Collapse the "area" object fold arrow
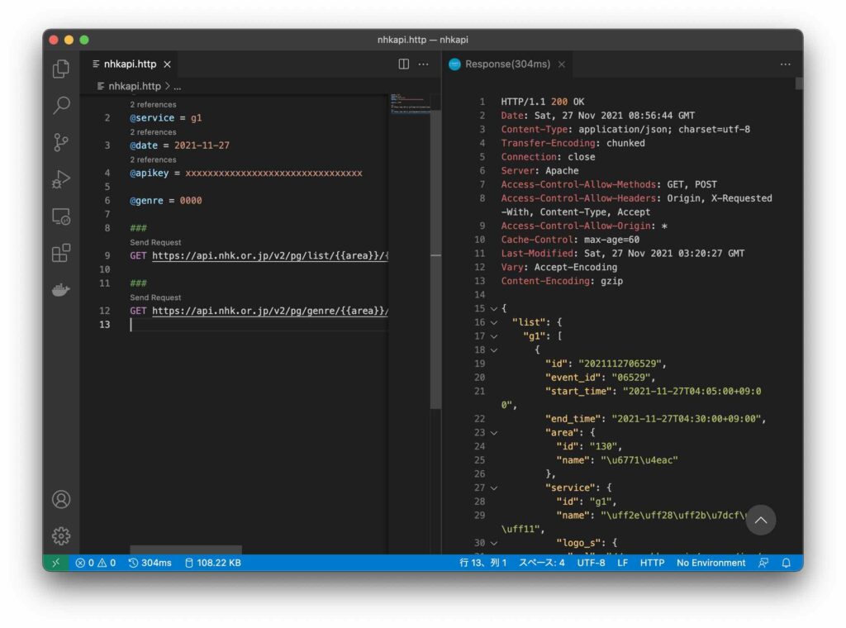Image resolution: width=846 pixels, height=628 pixels. (494, 432)
